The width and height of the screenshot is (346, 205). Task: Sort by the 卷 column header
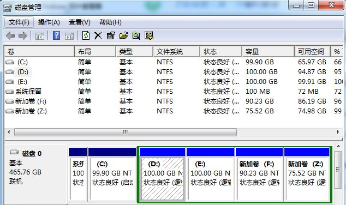(x=39, y=52)
